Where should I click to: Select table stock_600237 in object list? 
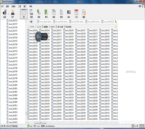click(x=81, y=31)
